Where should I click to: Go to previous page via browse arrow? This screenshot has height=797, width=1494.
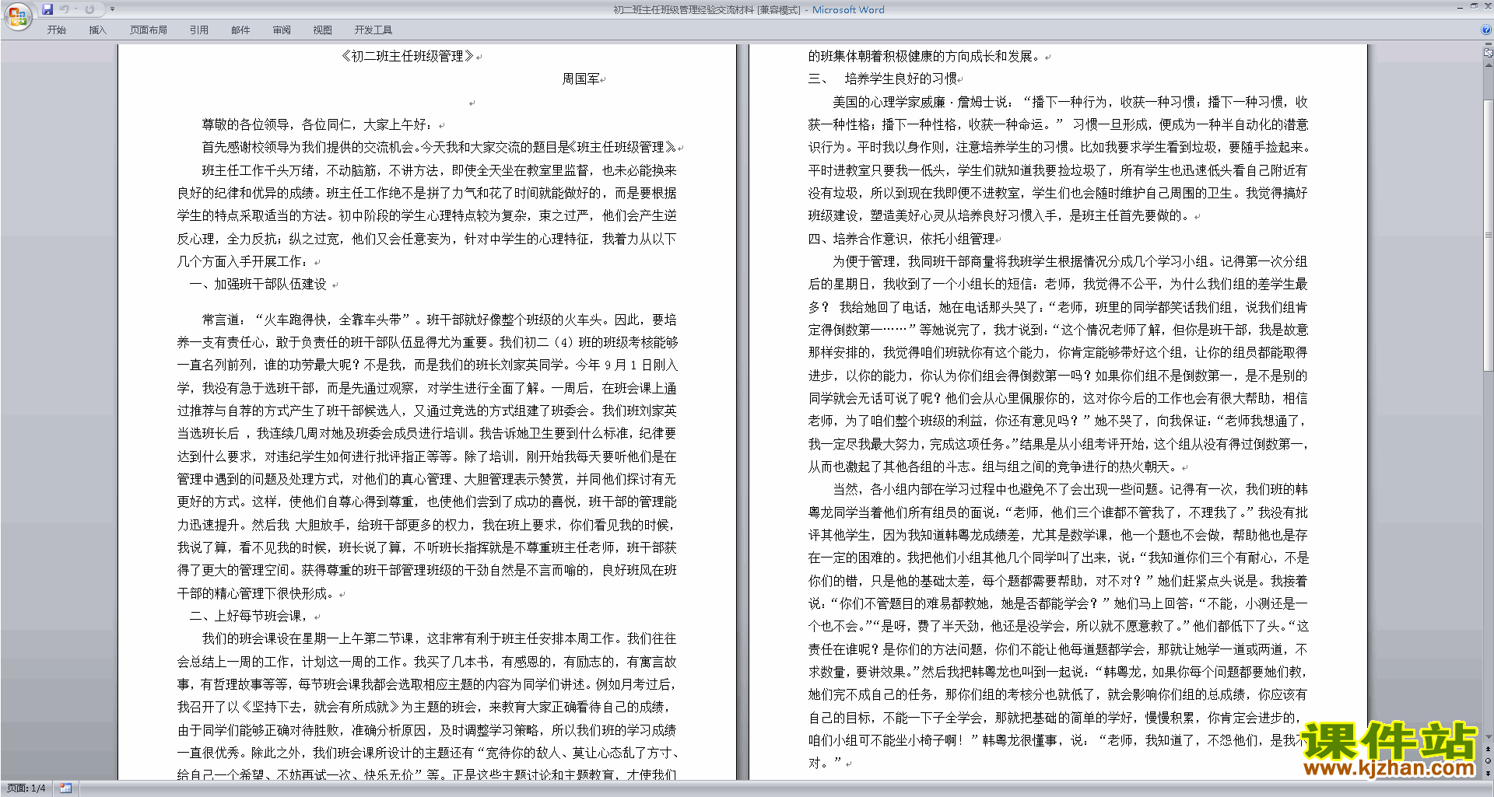(x=1489, y=749)
